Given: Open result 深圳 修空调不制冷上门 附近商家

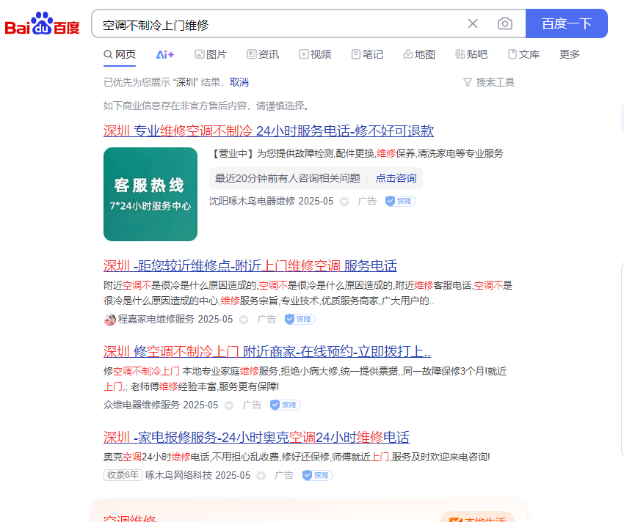Looking at the screenshot, I should click(267, 351).
